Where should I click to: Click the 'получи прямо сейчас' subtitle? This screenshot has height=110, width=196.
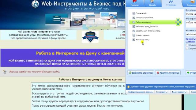point(87,9)
